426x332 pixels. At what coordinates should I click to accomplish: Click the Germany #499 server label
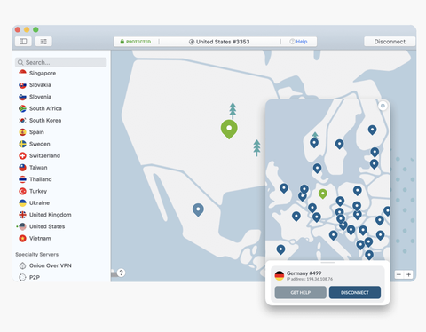(x=304, y=273)
